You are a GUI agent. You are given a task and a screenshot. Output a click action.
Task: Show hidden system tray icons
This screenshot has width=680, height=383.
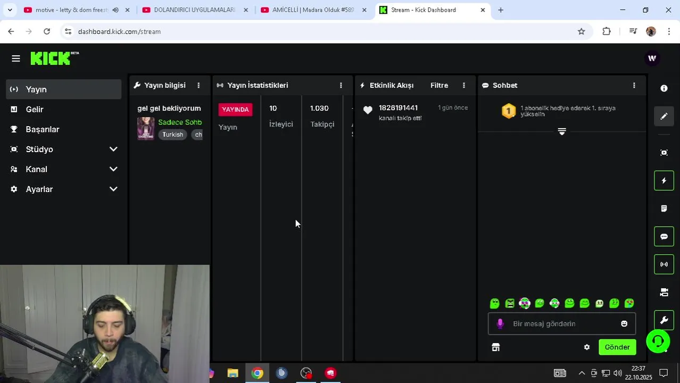click(x=582, y=373)
